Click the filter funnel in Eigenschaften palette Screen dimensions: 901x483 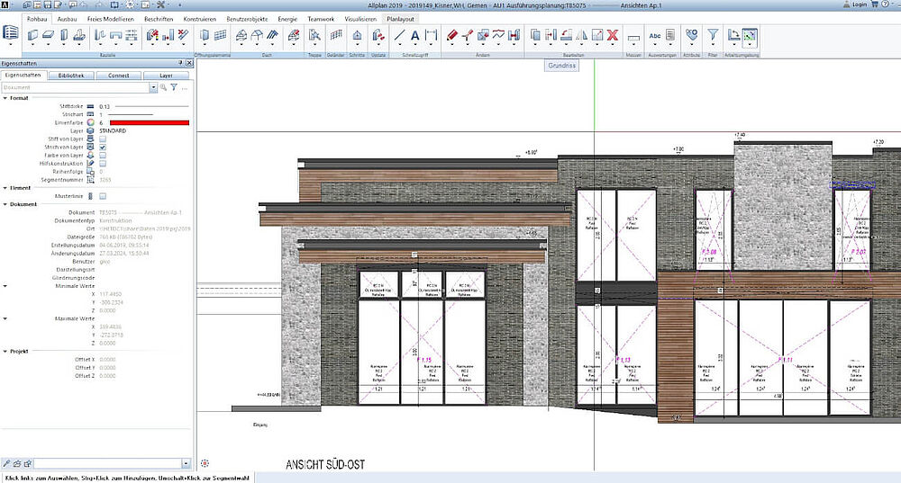174,87
